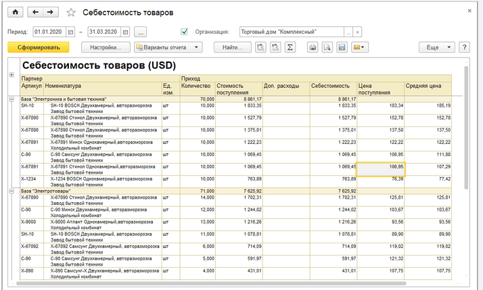Toggle the Организация filter checkbox
The height and width of the screenshot is (290, 483).
[x=184, y=31]
